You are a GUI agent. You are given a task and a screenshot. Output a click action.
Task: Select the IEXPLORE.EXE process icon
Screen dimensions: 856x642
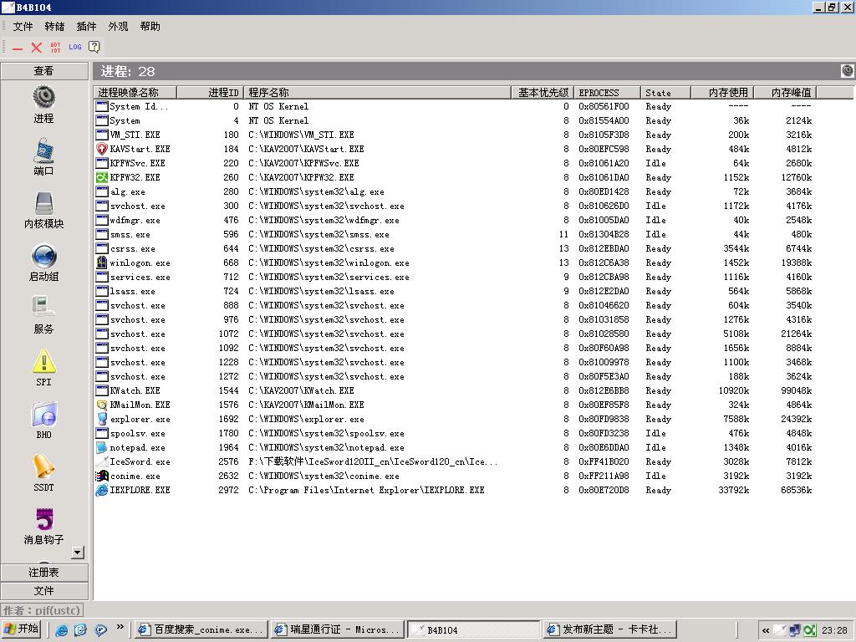click(101, 490)
